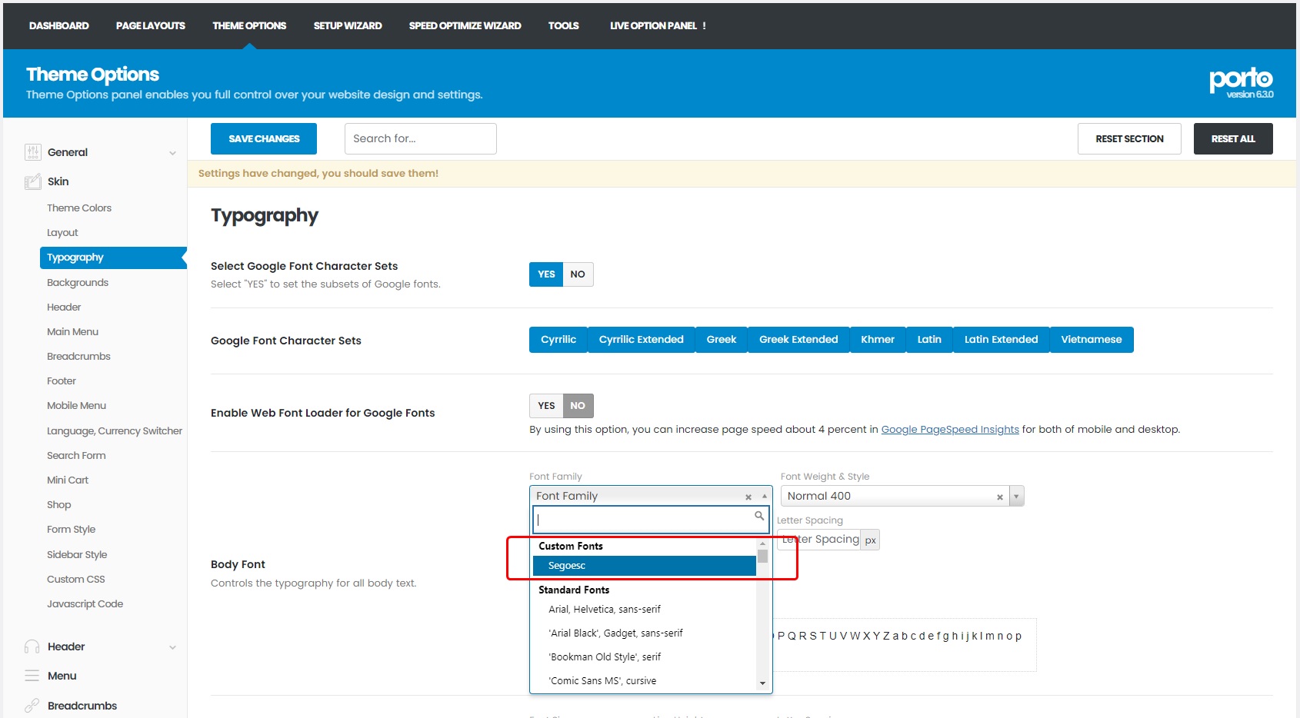Click the font list scrollbar down arrow
Viewport: 1300px width, 718px height.
762,683
